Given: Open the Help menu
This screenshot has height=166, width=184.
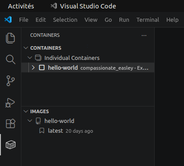Looking at the screenshot, I should [x=172, y=20].
